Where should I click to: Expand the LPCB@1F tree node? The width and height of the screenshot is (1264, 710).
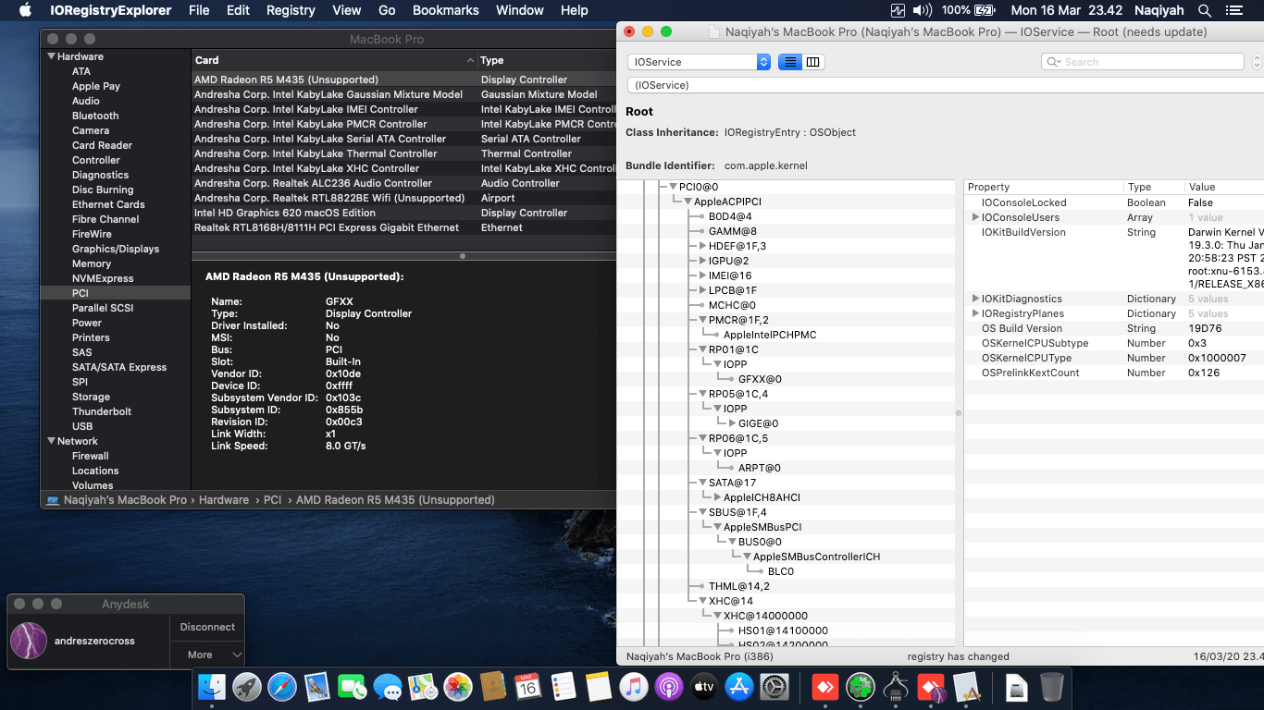(702, 290)
